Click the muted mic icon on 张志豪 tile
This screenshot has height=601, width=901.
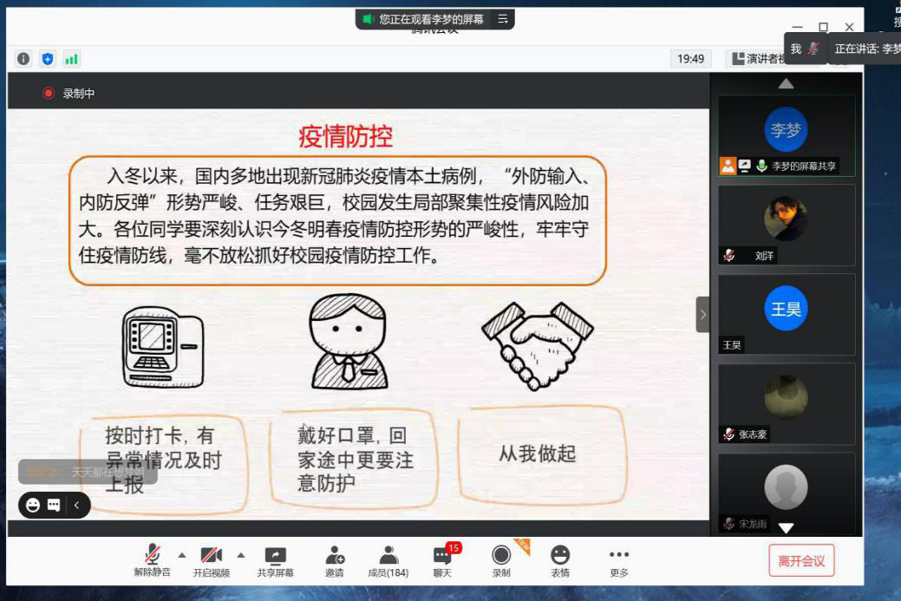point(729,434)
